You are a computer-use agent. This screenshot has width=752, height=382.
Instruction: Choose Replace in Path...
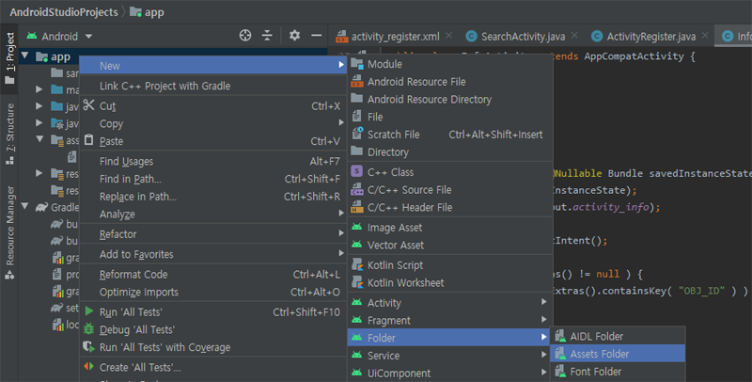pos(213,197)
